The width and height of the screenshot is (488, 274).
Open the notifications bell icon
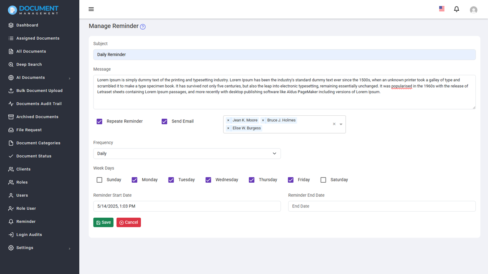pyautogui.click(x=456, y=9)
